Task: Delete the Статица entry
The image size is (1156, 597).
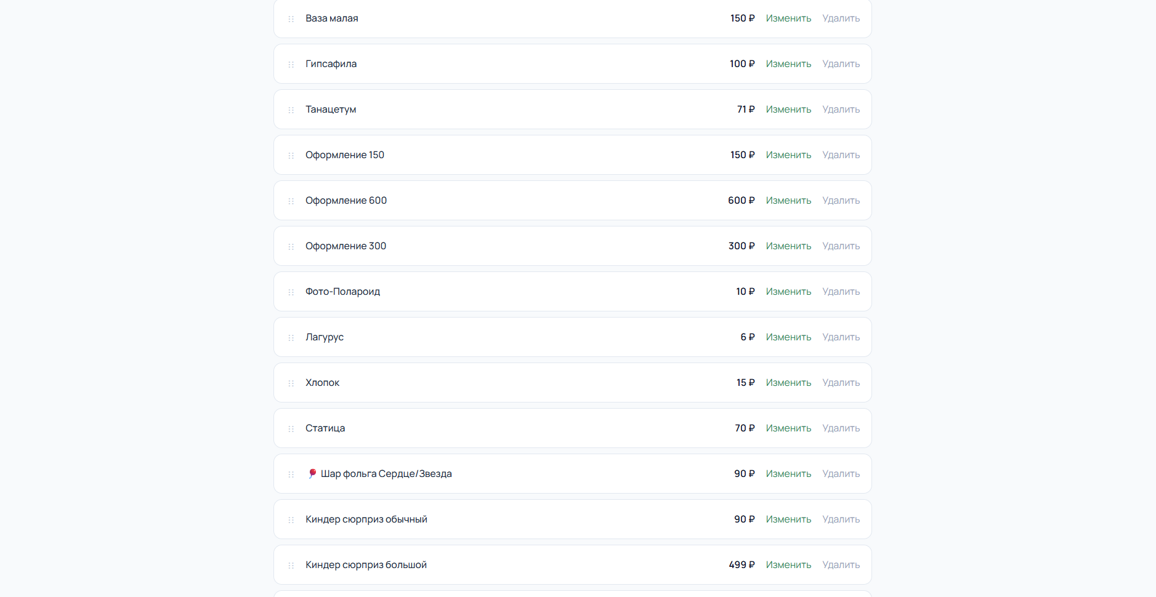Action: click(x=841, y=428)
